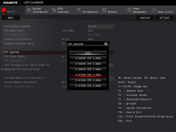Viewport: 176px width, 132px height.
Task: Click the Performance Upgrade label
Action: coord(17,26)
